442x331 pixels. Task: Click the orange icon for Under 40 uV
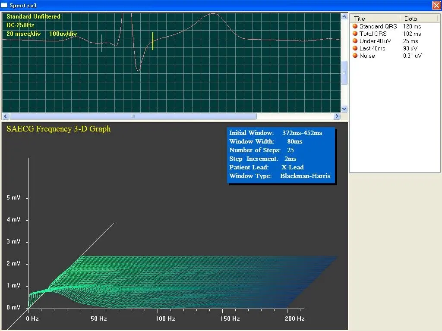tap(355, 41)
